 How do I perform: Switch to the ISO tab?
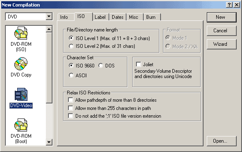tap(84, 16)
